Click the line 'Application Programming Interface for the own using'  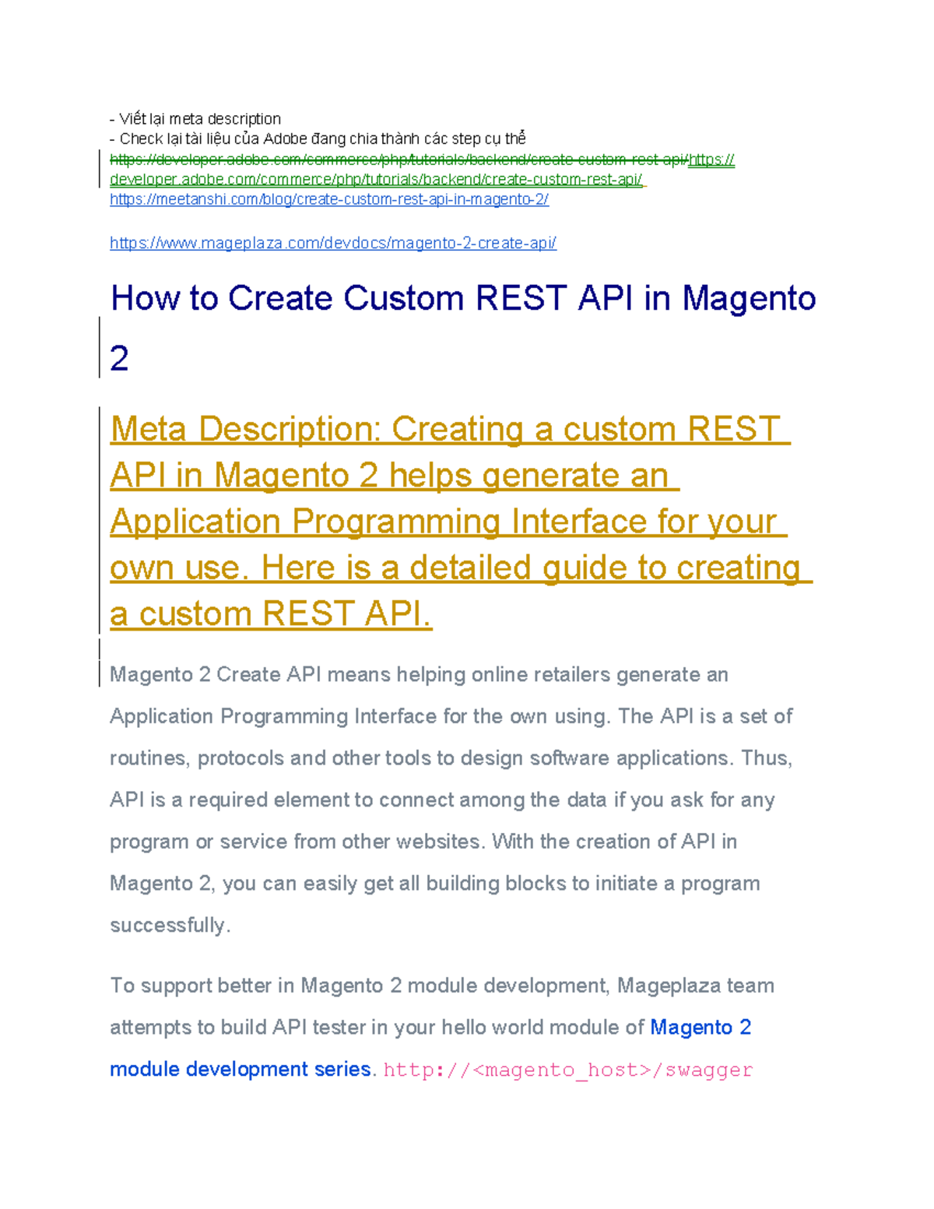click(451, 716)
